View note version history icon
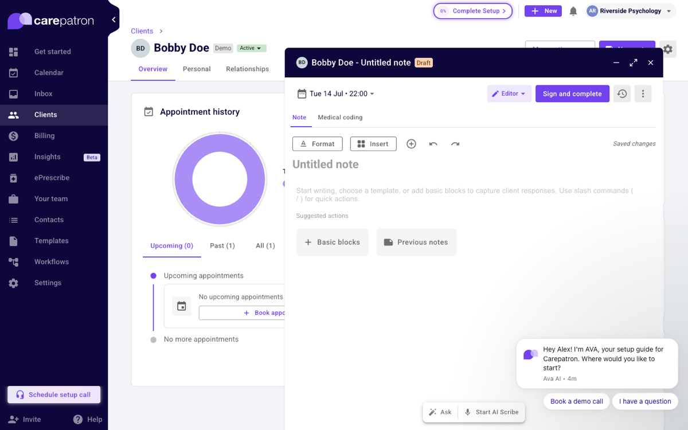The image size is (688, 430). point(622,93)
